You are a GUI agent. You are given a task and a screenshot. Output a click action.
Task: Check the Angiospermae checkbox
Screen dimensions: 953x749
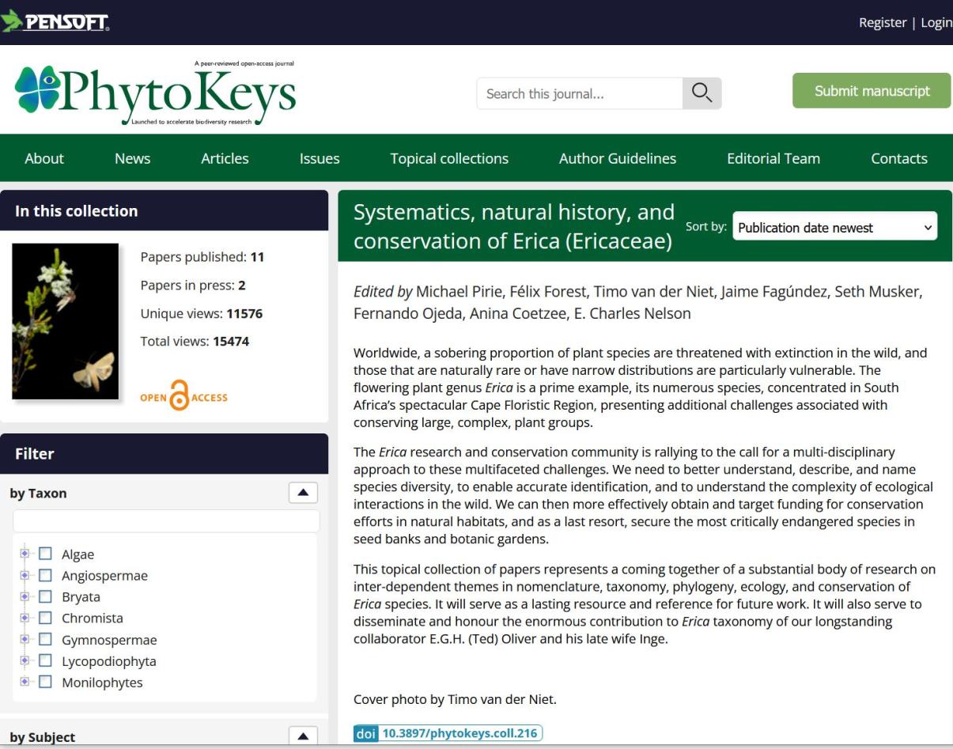(46, 576)
